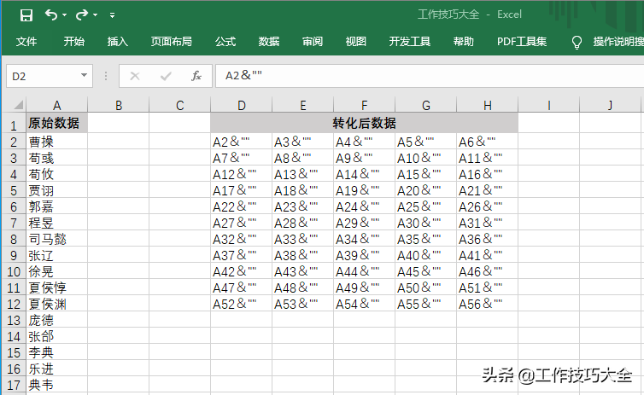The width and height of the screenshot is (644, 395).
Task: Select cell containing 典韦
Action: click(x=56, y=385)
